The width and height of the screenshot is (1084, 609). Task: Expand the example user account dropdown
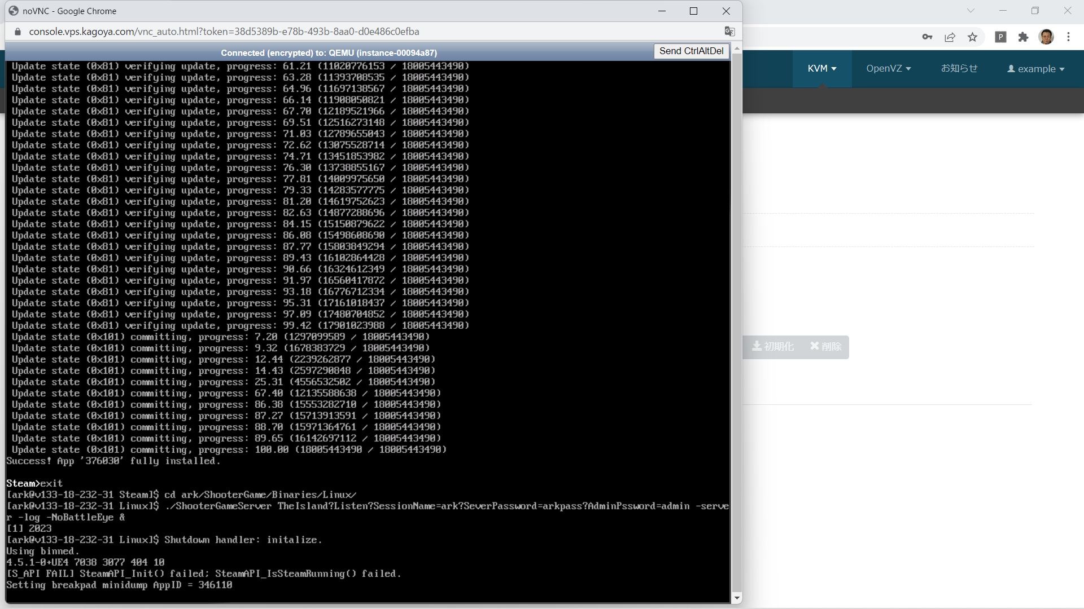click(x=1035, y=69)
